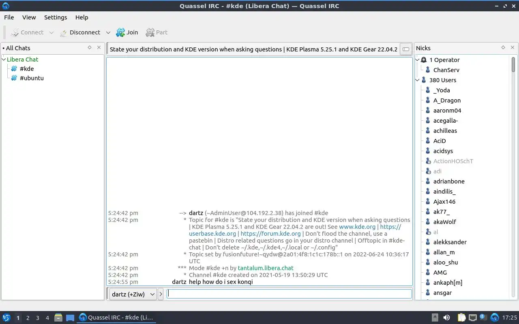This screenshot has width=519, height=324.
Task: Open the View menu
Action: tap(29, 17)
